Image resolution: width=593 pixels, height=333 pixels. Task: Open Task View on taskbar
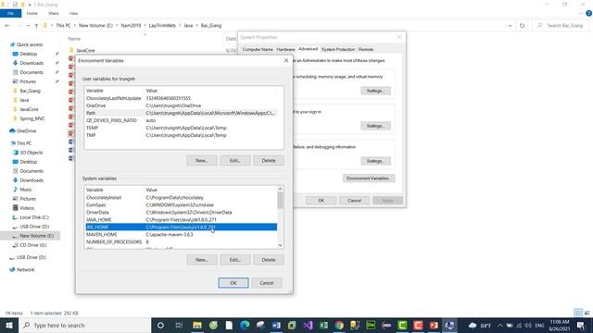pos(179,325)
